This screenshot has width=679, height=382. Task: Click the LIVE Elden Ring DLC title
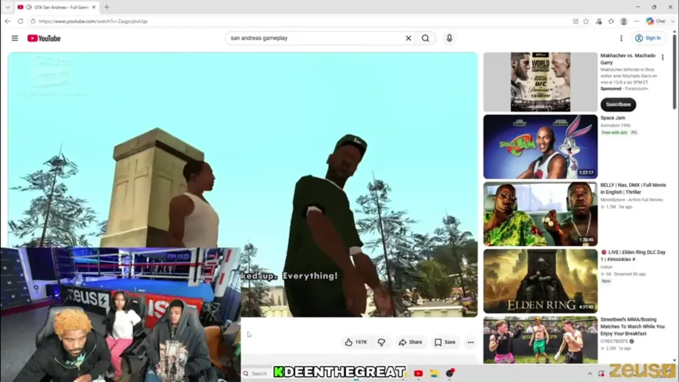pyautogui.click(x=633, y=256)
